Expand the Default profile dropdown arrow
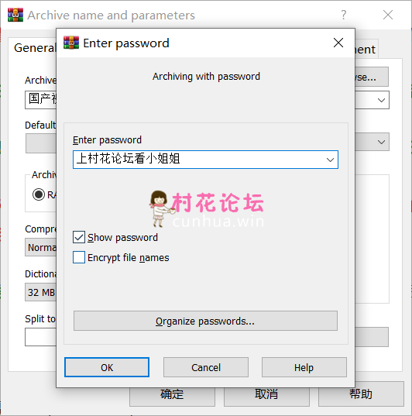The width and height of the screenshot is (412, 416). 381,142
